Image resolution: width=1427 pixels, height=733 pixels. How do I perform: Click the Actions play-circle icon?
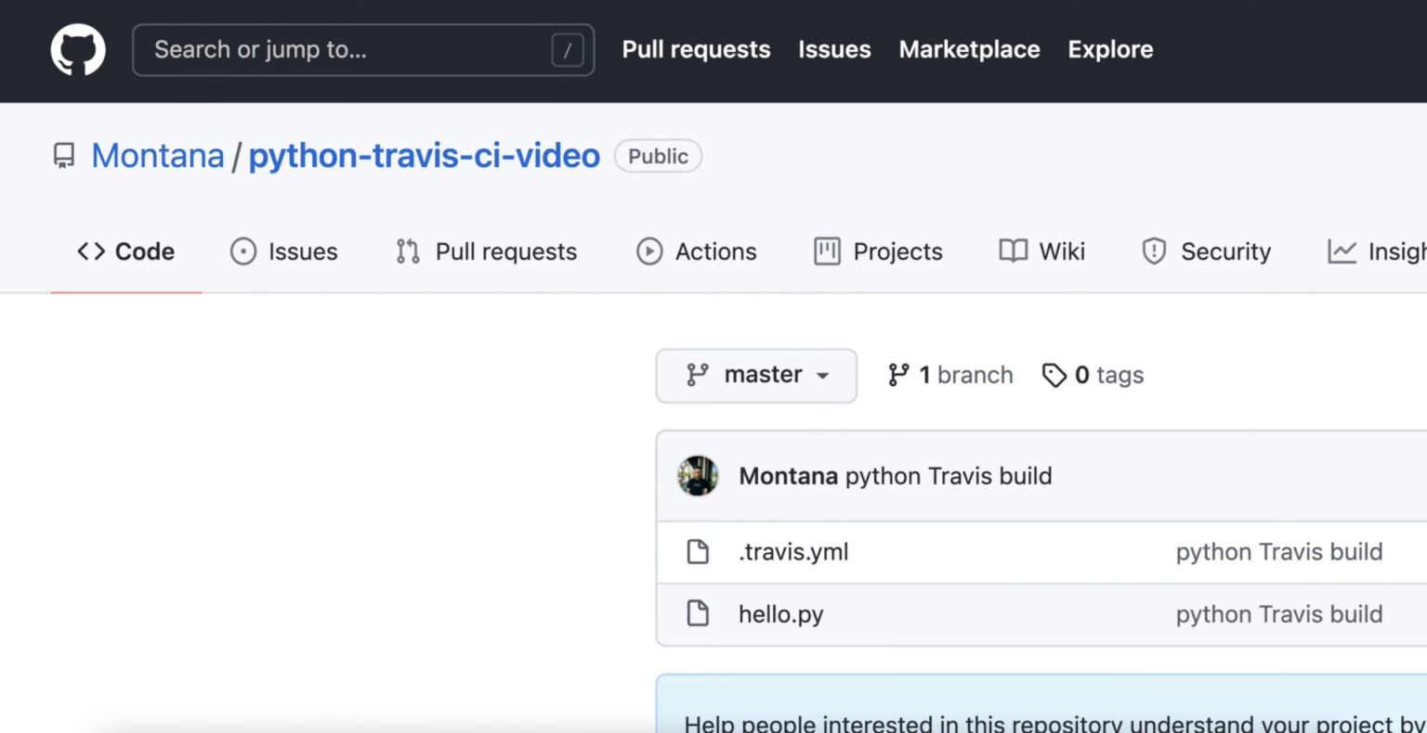coord(649,251)
